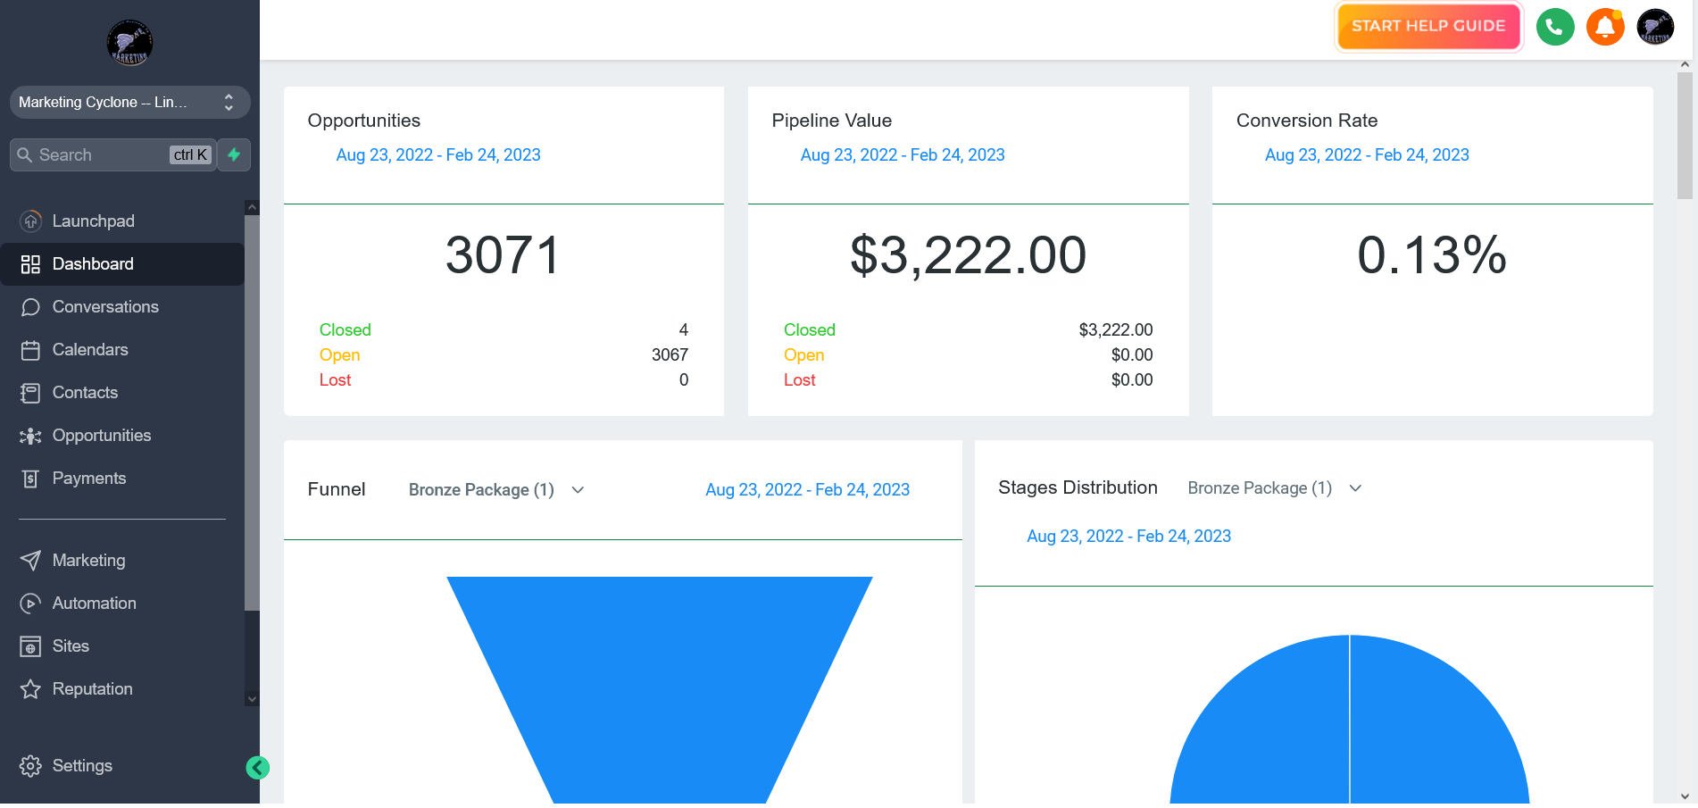Image resolution: width=1698 pixels, height=808 pixels.
Task: Click the ctrl K shortcut badge
Action: point(190,154)
